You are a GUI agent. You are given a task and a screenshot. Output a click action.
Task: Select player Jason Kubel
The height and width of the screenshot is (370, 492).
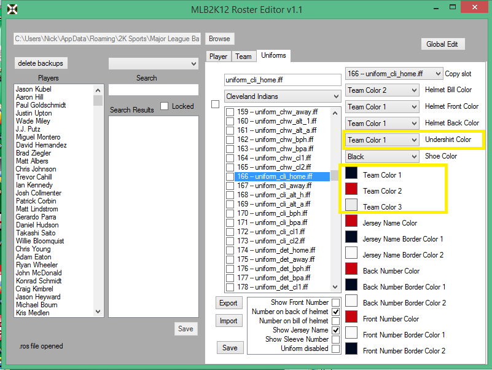pos(34,89)
